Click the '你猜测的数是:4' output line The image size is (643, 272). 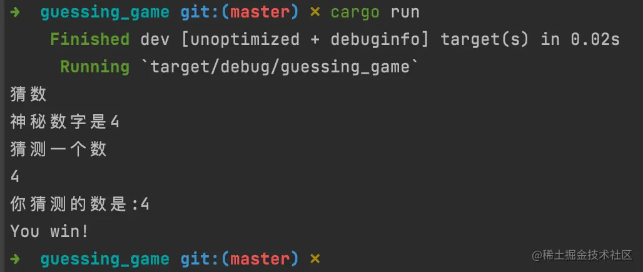click(x=79, y=204)
